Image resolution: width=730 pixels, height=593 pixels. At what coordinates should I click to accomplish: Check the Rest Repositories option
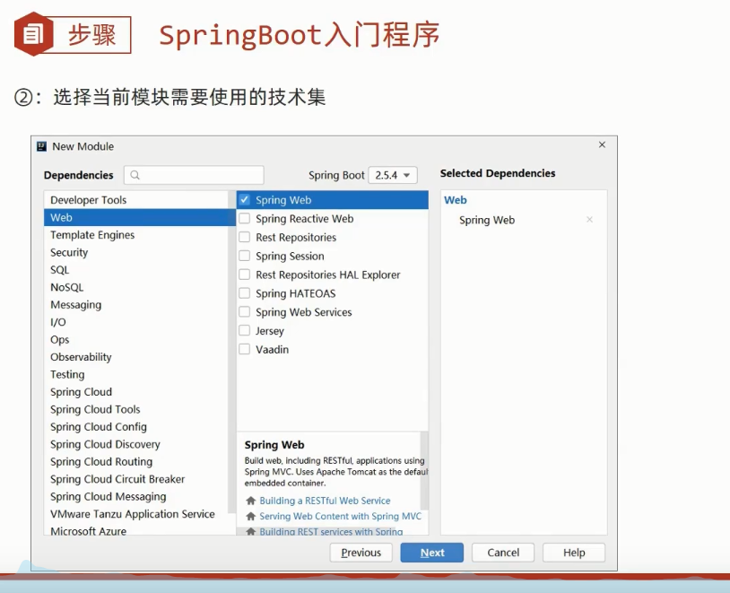[245, 237]
